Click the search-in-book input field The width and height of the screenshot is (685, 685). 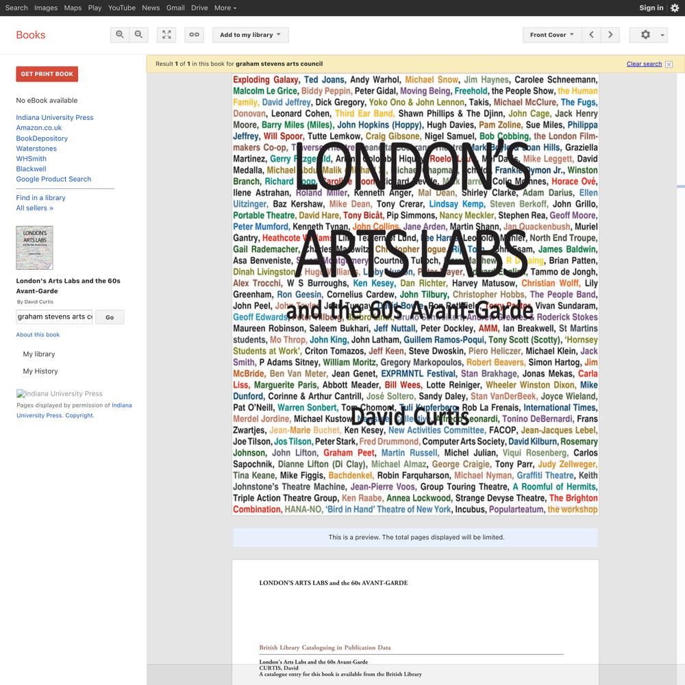click(54, 316)
